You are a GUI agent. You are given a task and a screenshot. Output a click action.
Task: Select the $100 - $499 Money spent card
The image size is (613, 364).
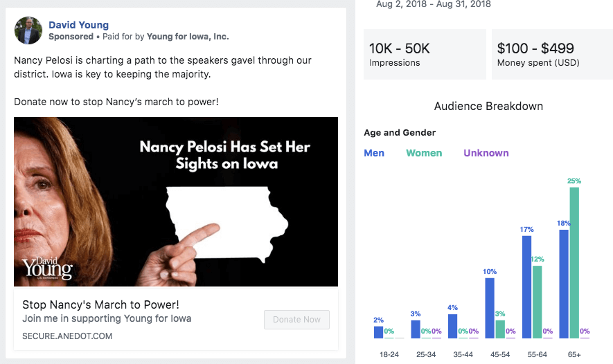pyautogui.click(x=551, y=55)
